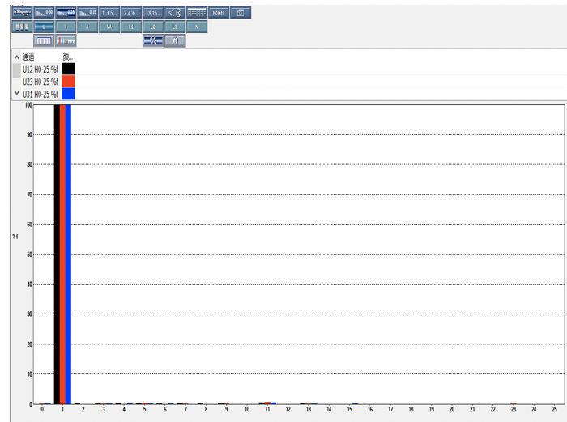Select the multicolor bar chart style icon
This screenshot has width=567, height=422.
point(66,40)
